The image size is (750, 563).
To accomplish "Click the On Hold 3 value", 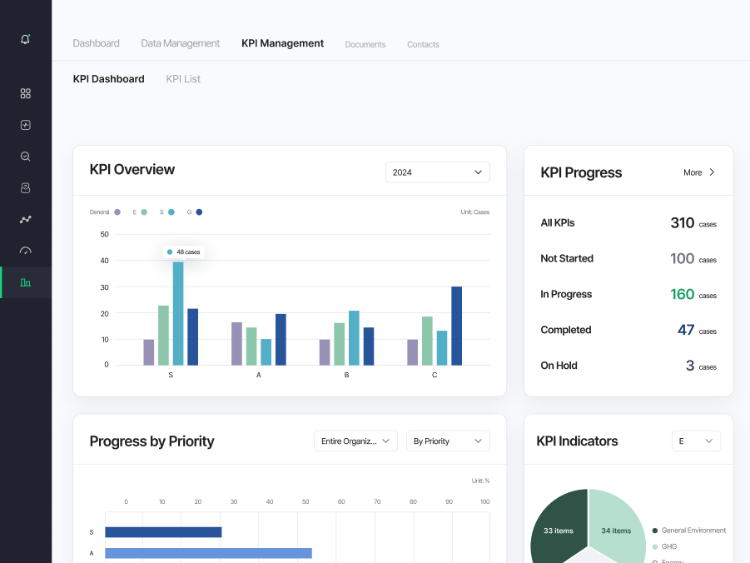I will 690,366.
